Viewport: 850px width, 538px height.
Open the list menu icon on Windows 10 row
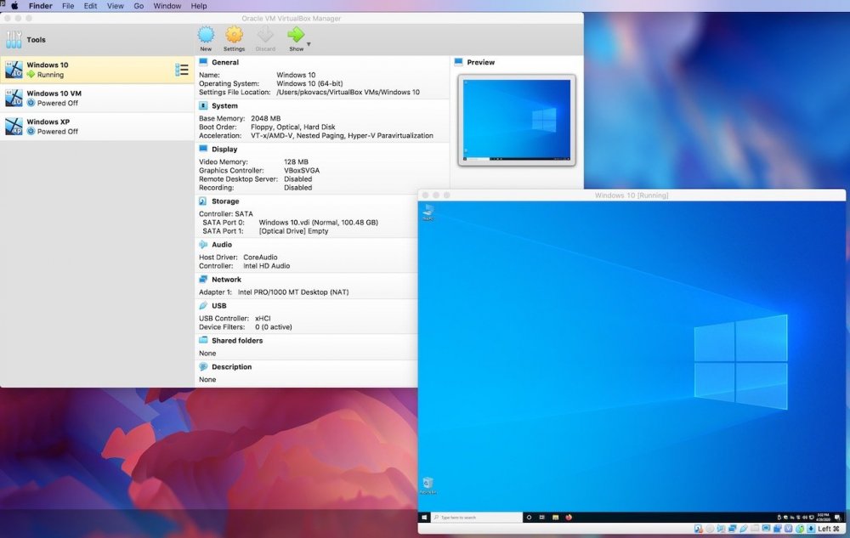pyautogui.click(x=182, y=70)
